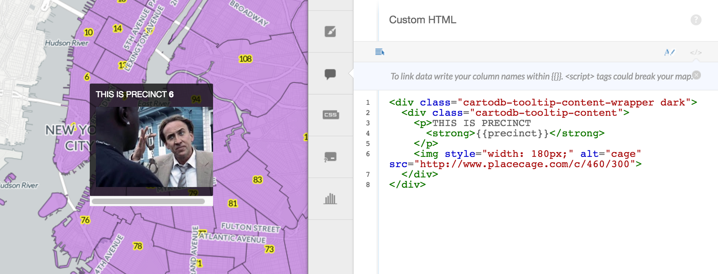
Task: Click precinct label 73 on map
Action: [x=269, y=249]
